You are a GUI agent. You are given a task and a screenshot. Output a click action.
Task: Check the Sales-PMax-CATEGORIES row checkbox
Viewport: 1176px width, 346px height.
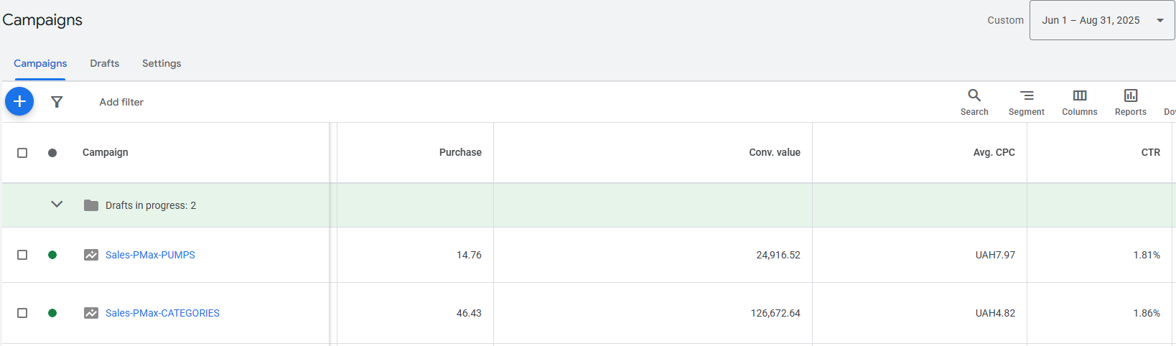[x=22, y=313]
